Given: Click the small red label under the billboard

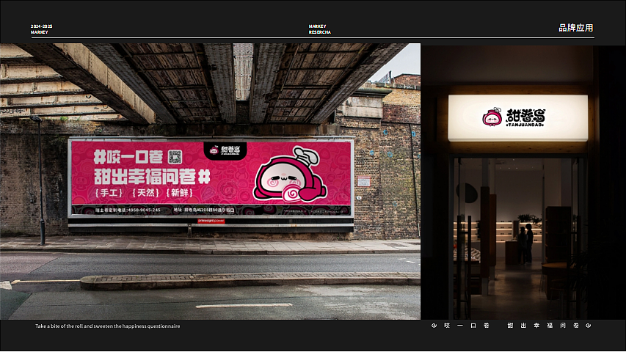Looking at the screenshot, I should tap(211, 221).
